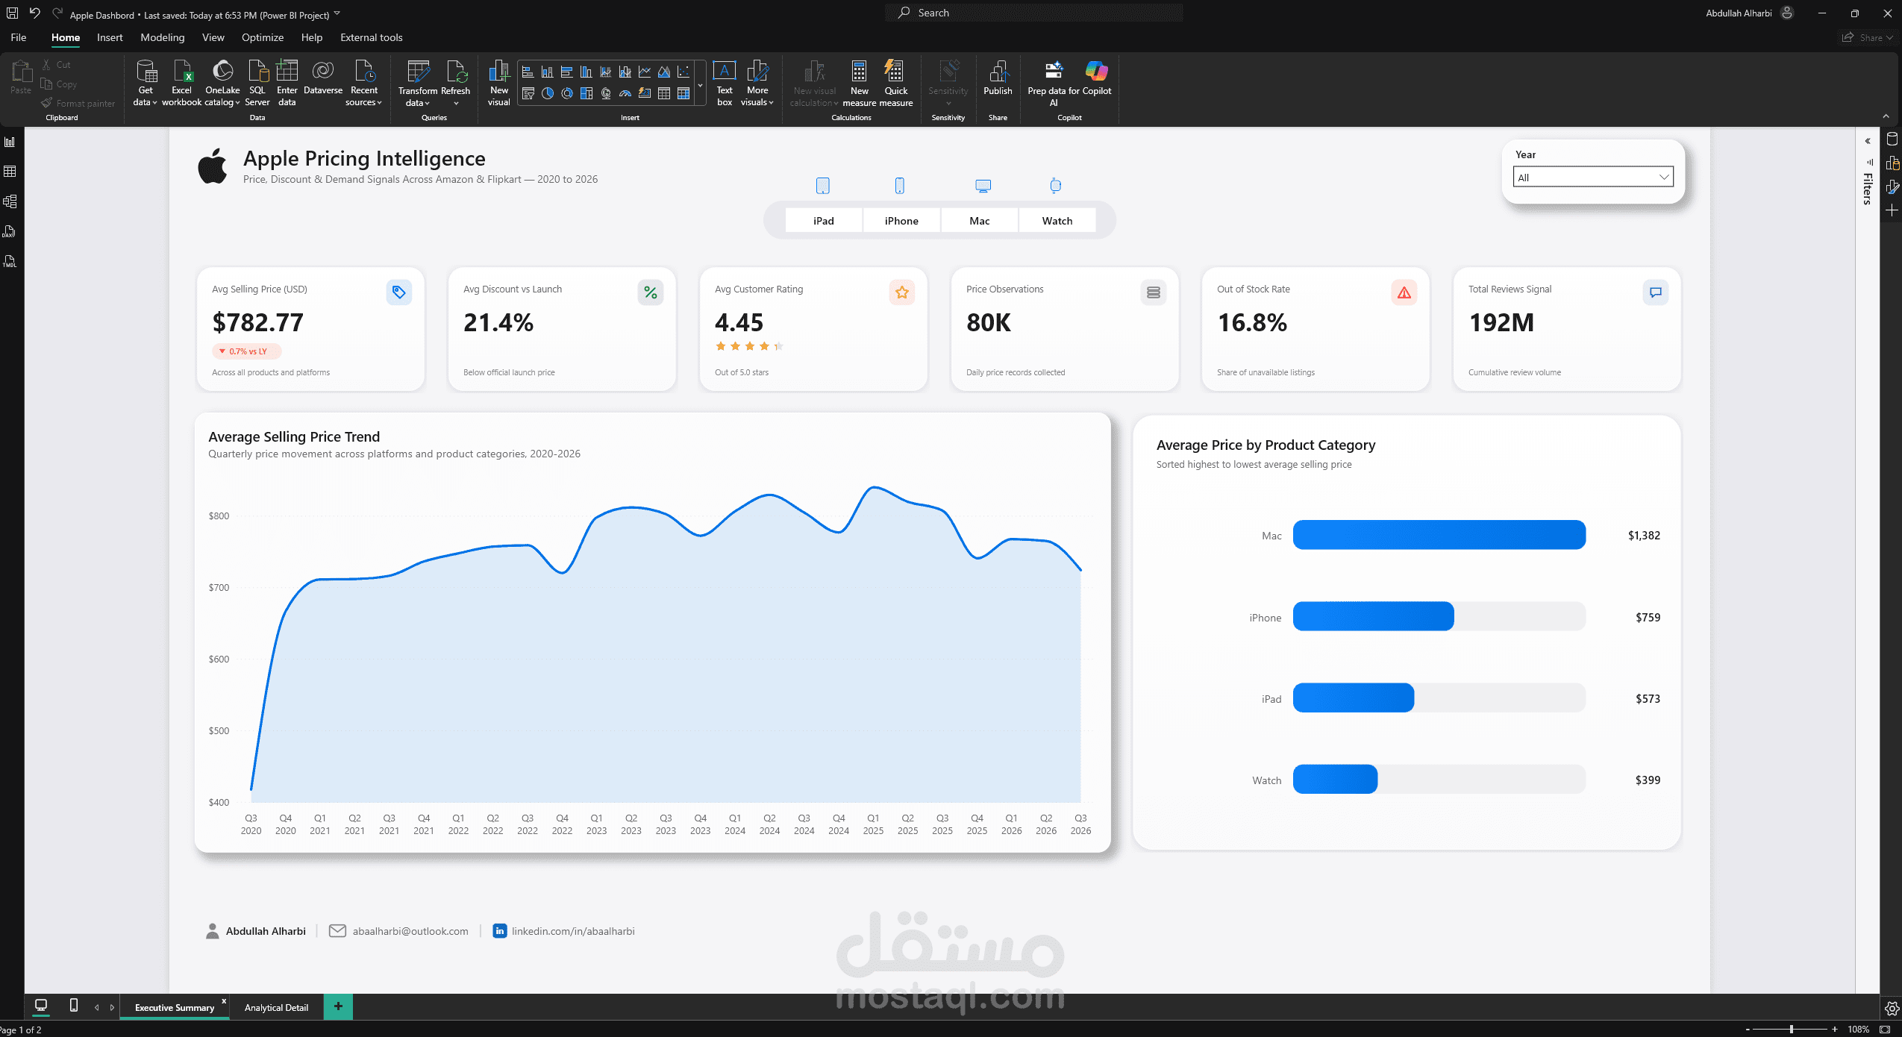Click the Quick measure button

pos(895,83)
